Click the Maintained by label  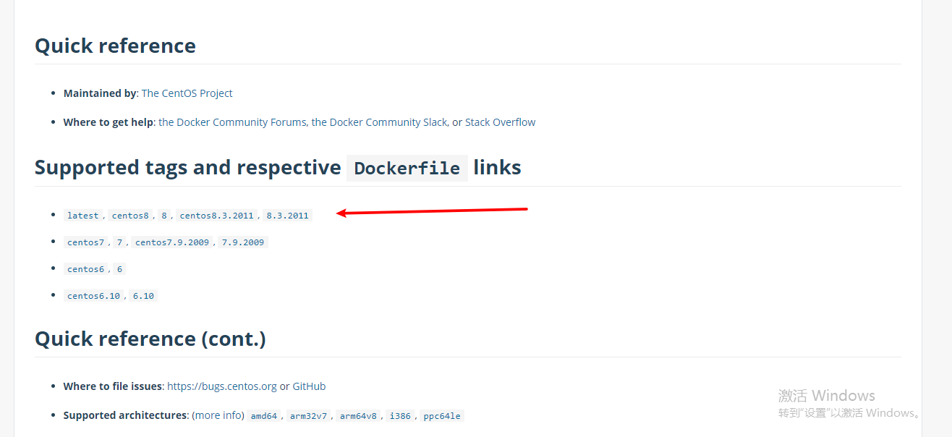(100, 93)
